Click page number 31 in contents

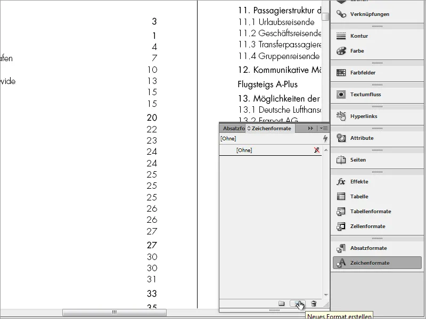point(151,279)
